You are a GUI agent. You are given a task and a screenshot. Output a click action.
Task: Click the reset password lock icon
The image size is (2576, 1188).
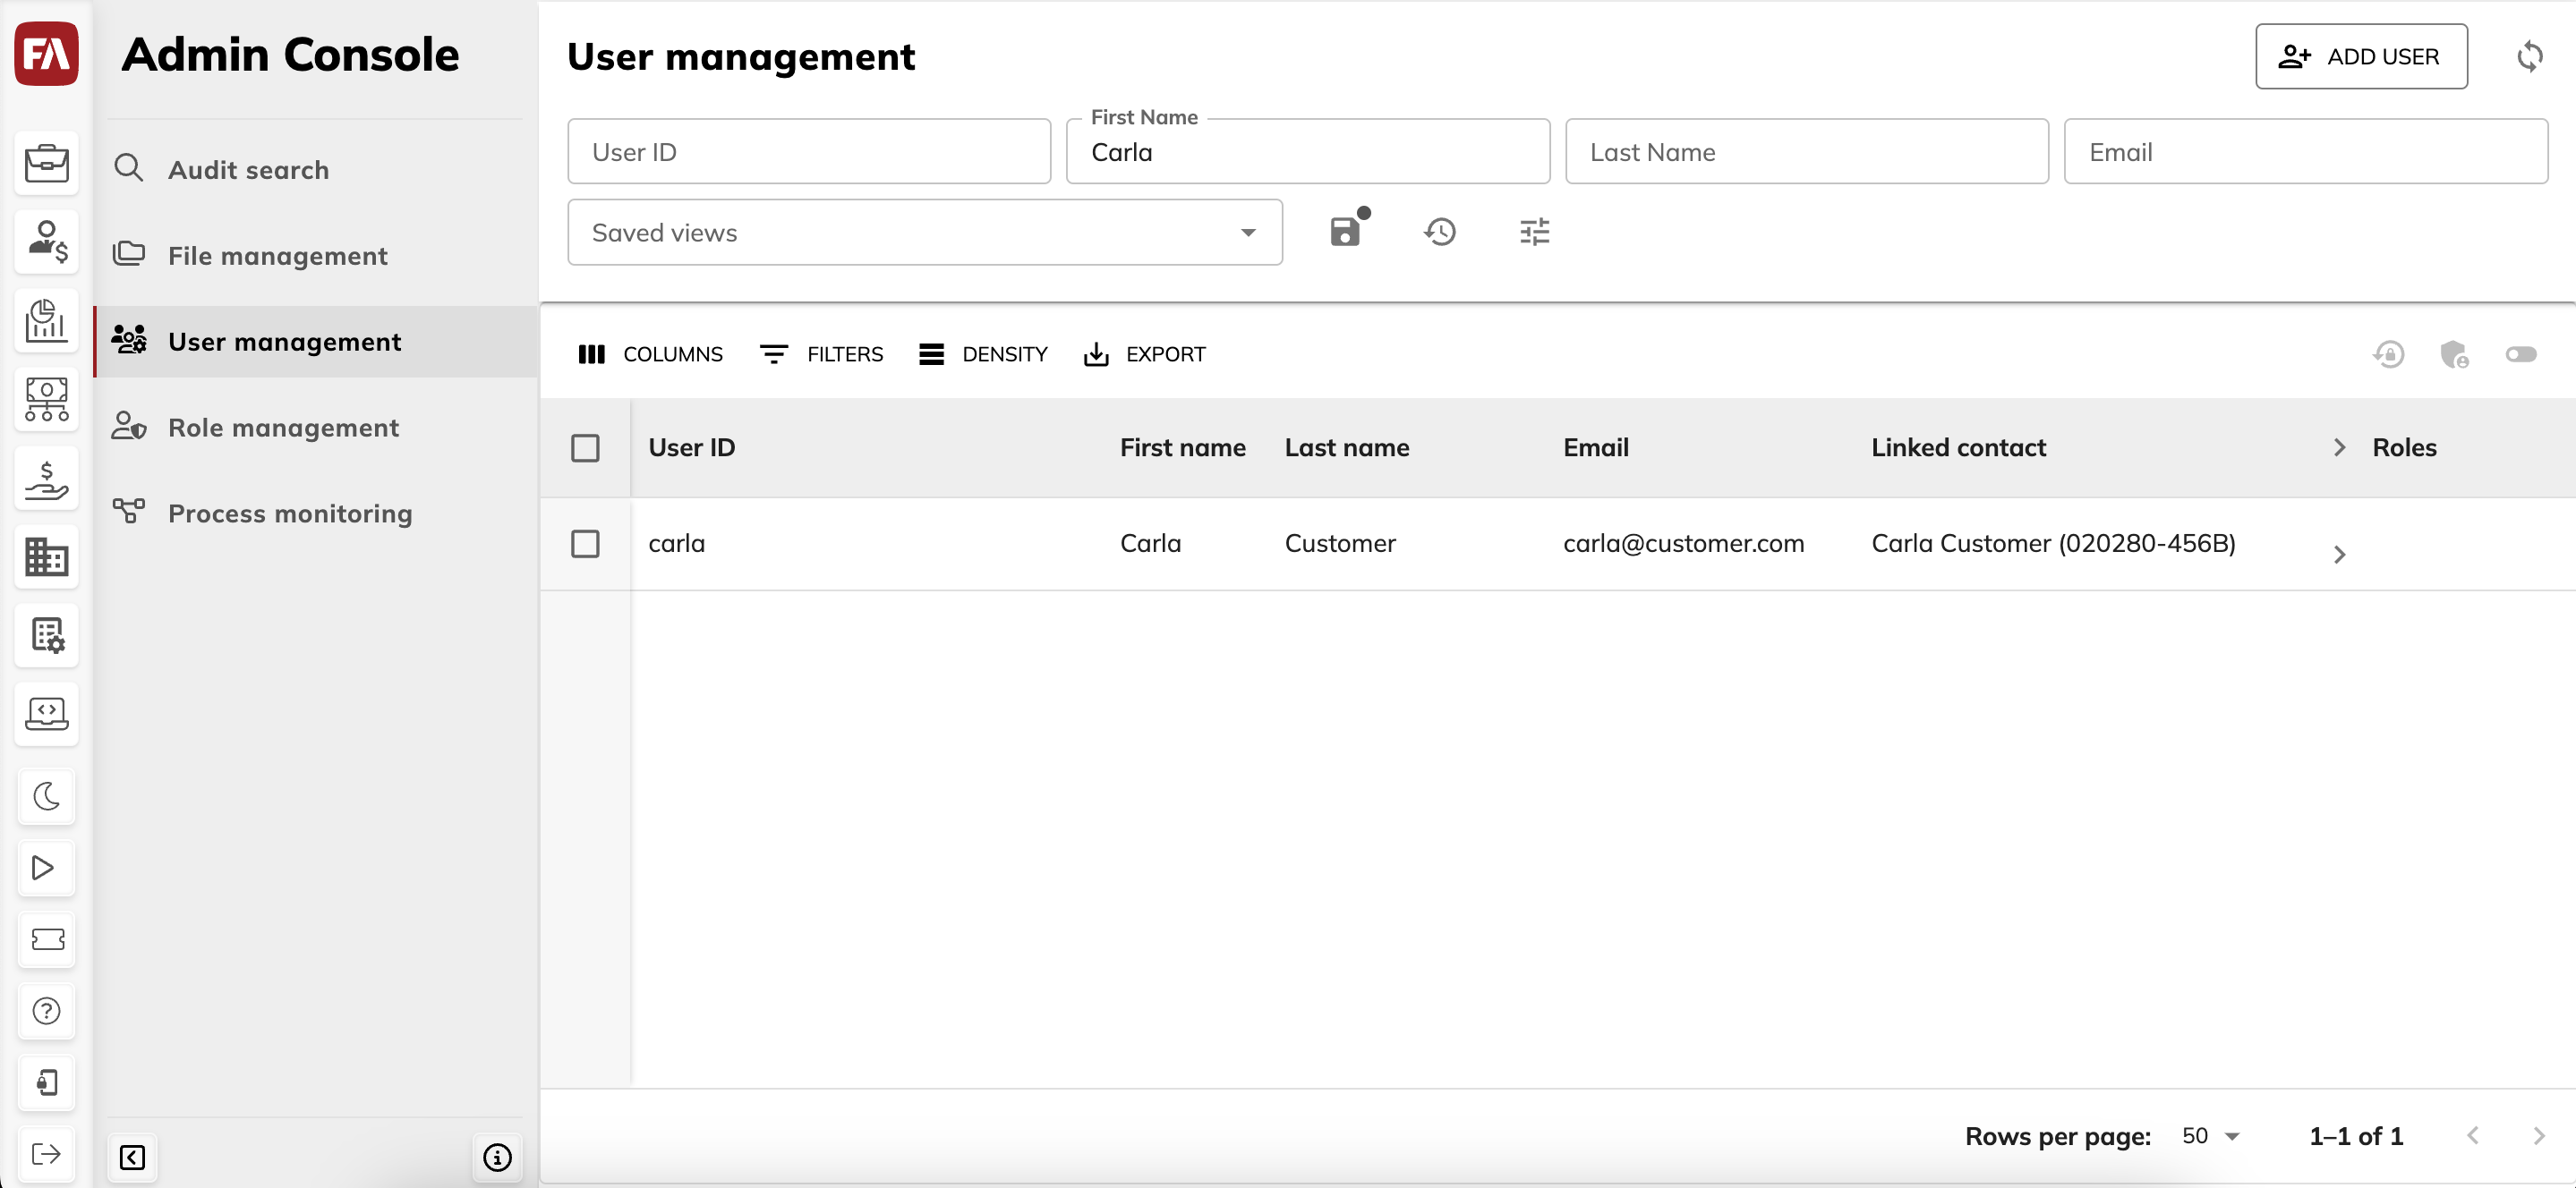click(2389, 355)
